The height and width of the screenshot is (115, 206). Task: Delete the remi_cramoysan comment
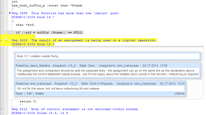point(40,94)
